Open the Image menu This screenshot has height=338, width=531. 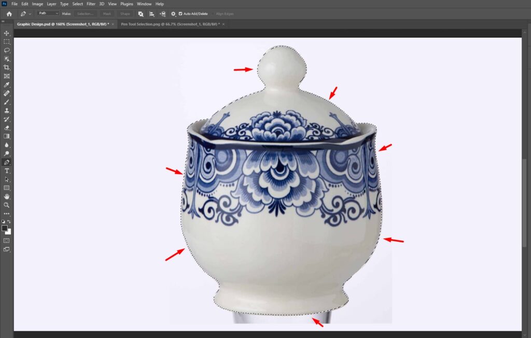point(37,4)
